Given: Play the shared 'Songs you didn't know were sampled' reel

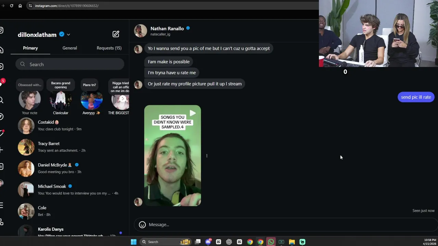Looking at the screenshot, I should [172, 155].
